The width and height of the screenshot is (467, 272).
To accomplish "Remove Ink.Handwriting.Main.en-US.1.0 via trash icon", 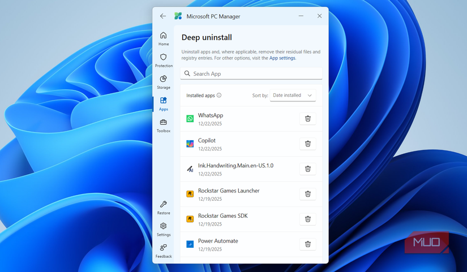I will coord(307,169).
